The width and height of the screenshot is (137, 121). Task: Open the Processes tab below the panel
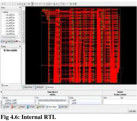pyautogui.click(x=5, y=86)
